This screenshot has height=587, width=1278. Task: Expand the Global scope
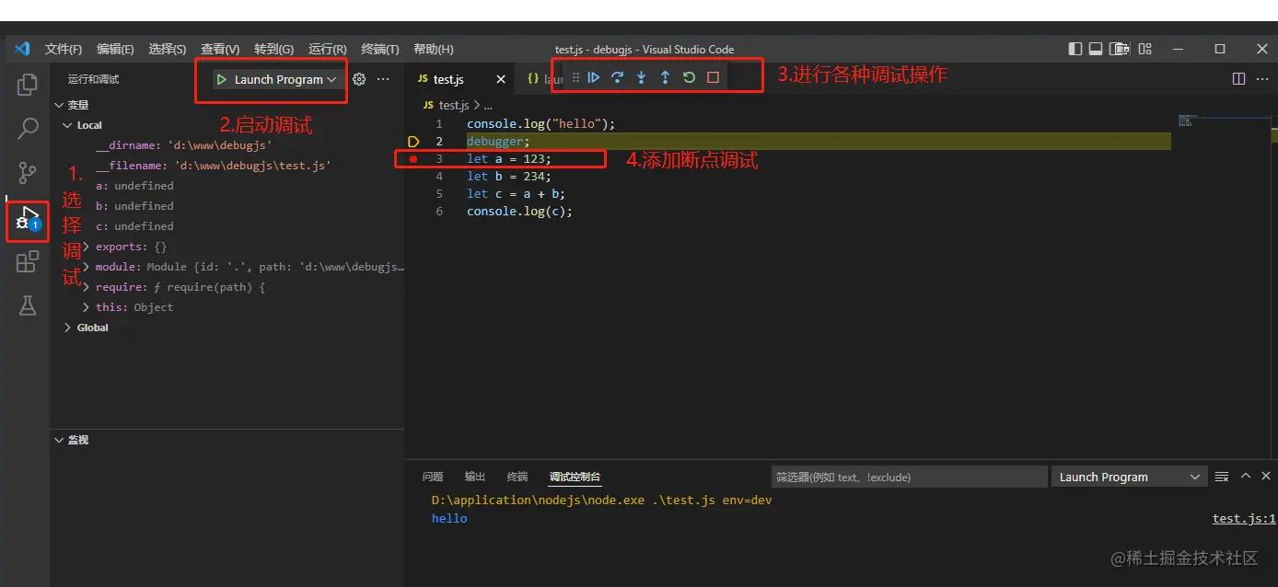67,328
